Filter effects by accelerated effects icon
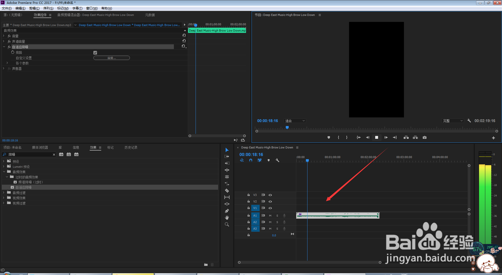 61,154
